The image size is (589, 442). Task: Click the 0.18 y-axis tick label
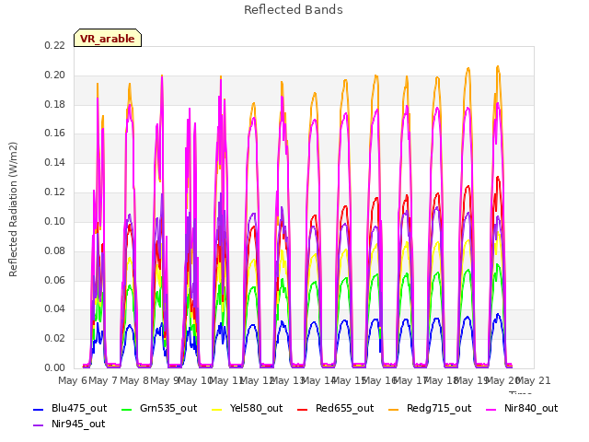55,104
